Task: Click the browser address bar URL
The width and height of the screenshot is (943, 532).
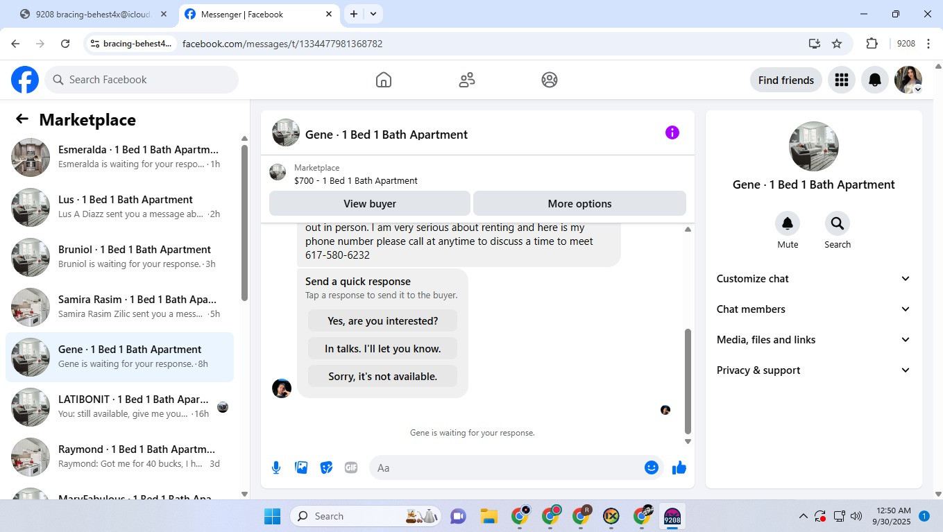Action: pyautogui.click(x=282, y=44)
